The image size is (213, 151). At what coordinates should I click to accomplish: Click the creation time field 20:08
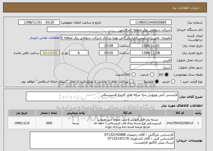109,45
